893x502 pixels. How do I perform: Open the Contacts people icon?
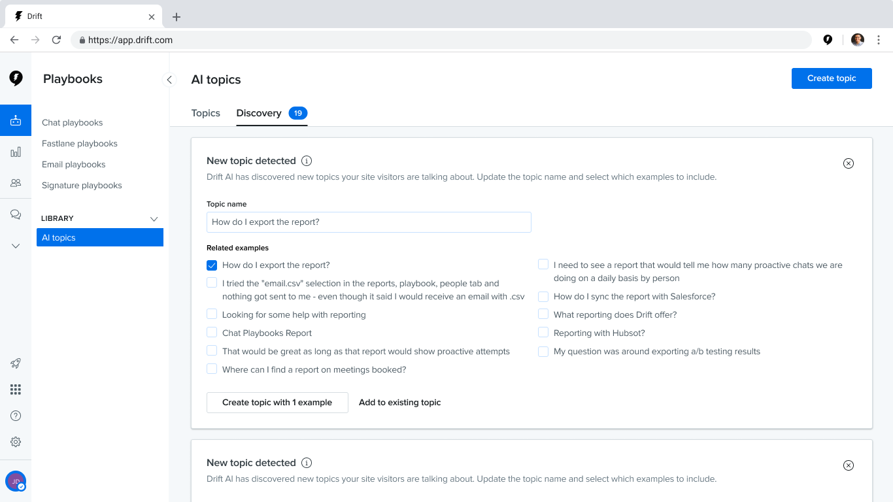16,183
